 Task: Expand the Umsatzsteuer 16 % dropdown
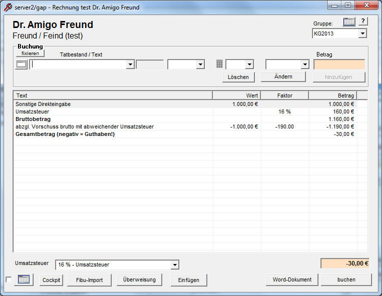[174, 264]
